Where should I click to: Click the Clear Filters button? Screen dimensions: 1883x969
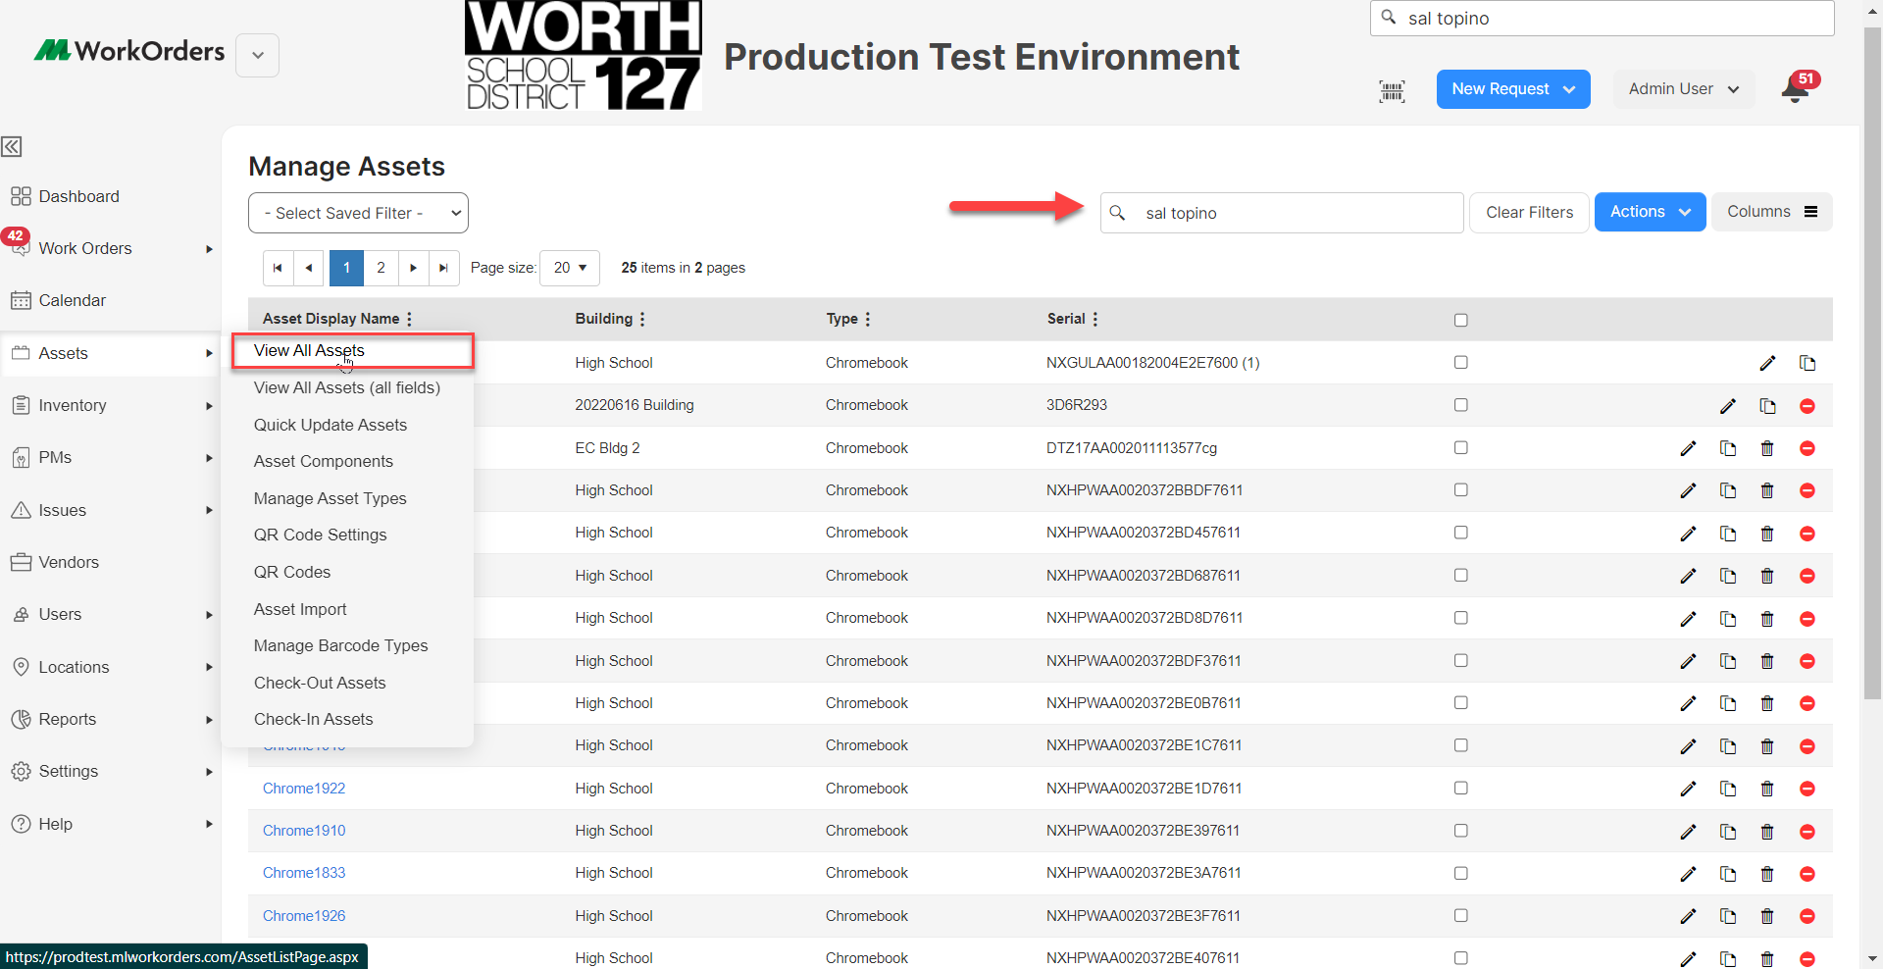point(1529,212)
